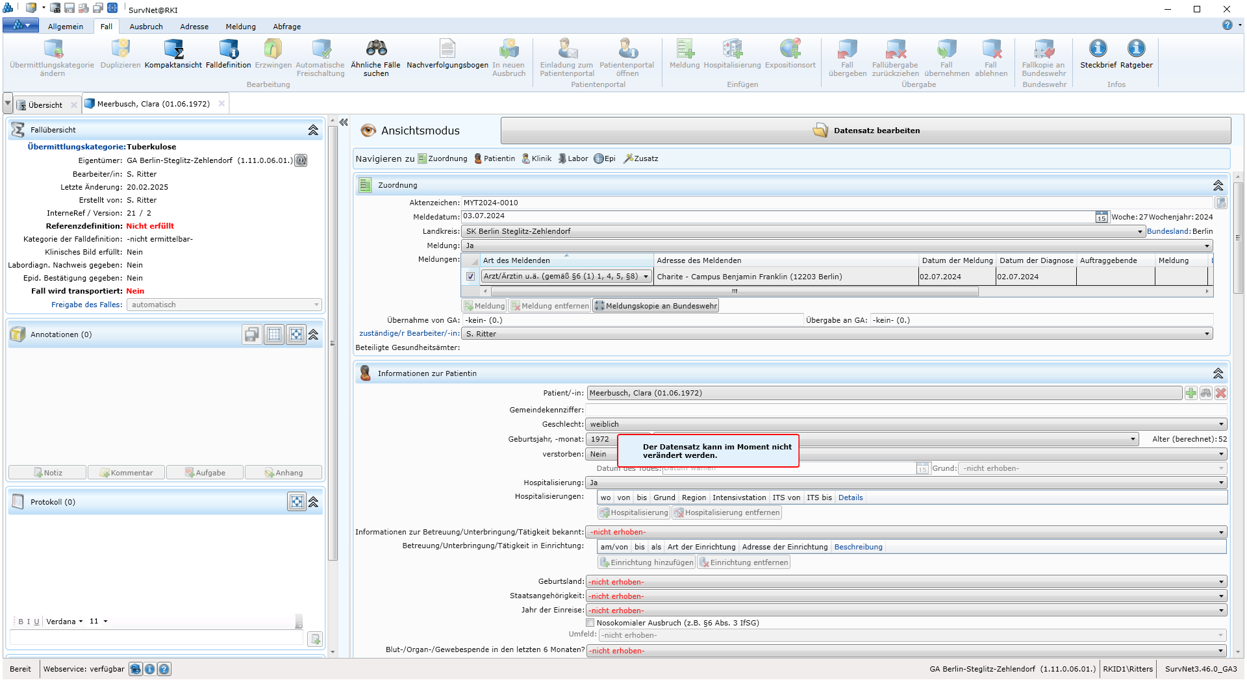Switch to the Übersicht document tab

(45, 105)
